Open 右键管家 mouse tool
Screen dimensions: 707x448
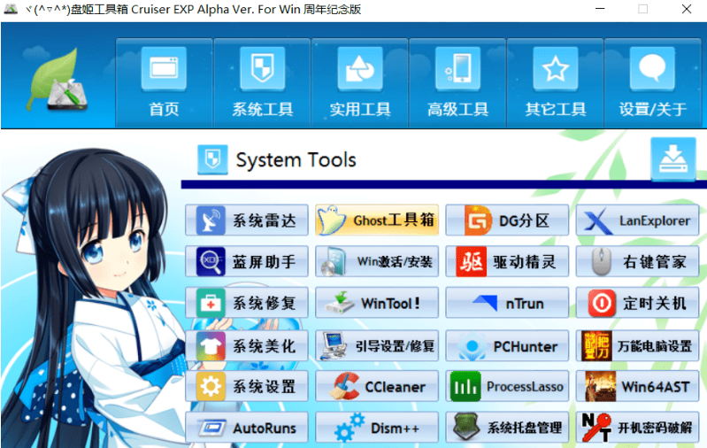tap(637, 262)
